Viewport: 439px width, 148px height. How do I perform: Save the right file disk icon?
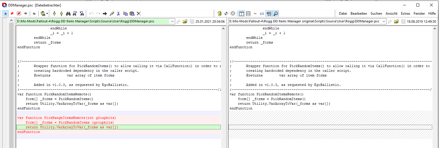tap(403, 21)
